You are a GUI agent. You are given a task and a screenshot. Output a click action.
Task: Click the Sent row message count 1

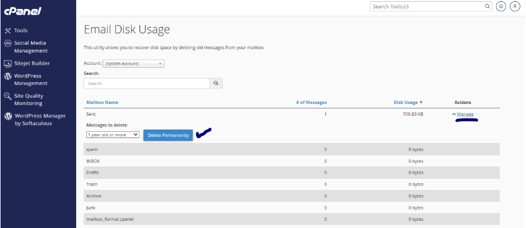tap(325, 114)
